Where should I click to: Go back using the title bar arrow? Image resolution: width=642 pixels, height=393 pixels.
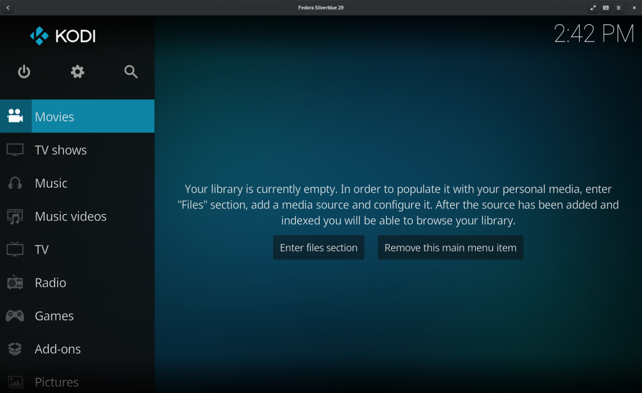[x=8, y=8]
